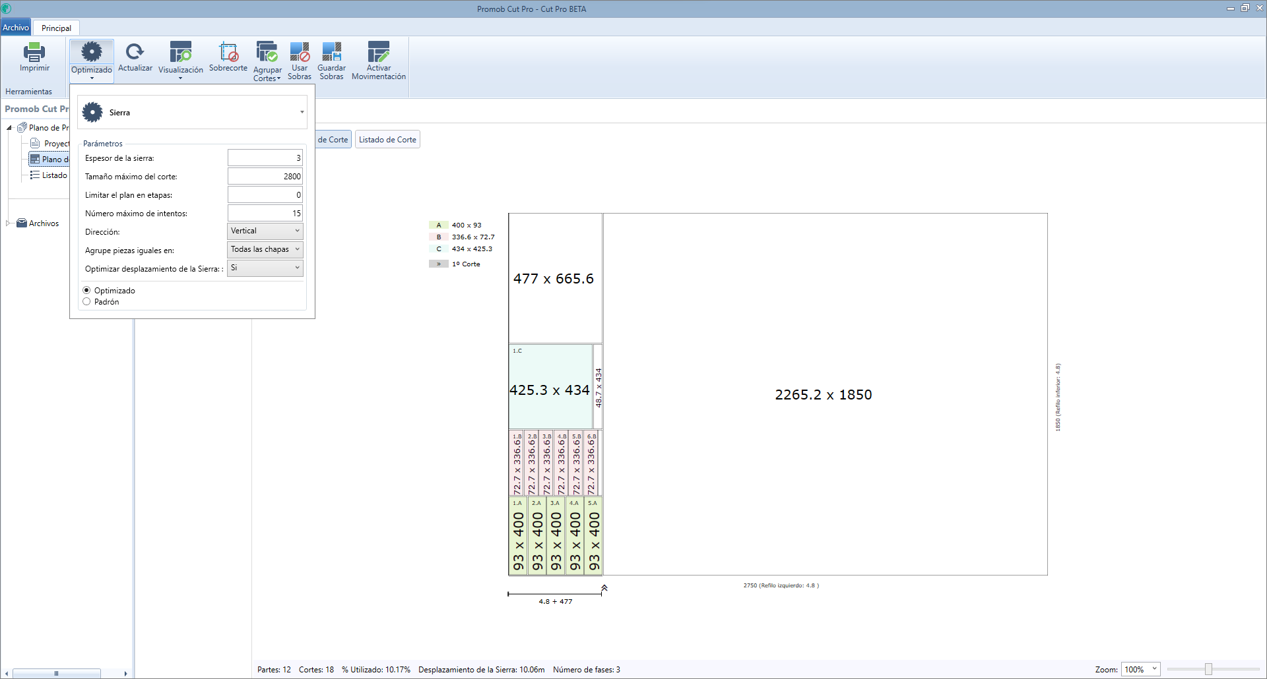1267x679 pixels.
Task: Select the 2265.2 x 1850 leftover area
Action: click(825, 394)
